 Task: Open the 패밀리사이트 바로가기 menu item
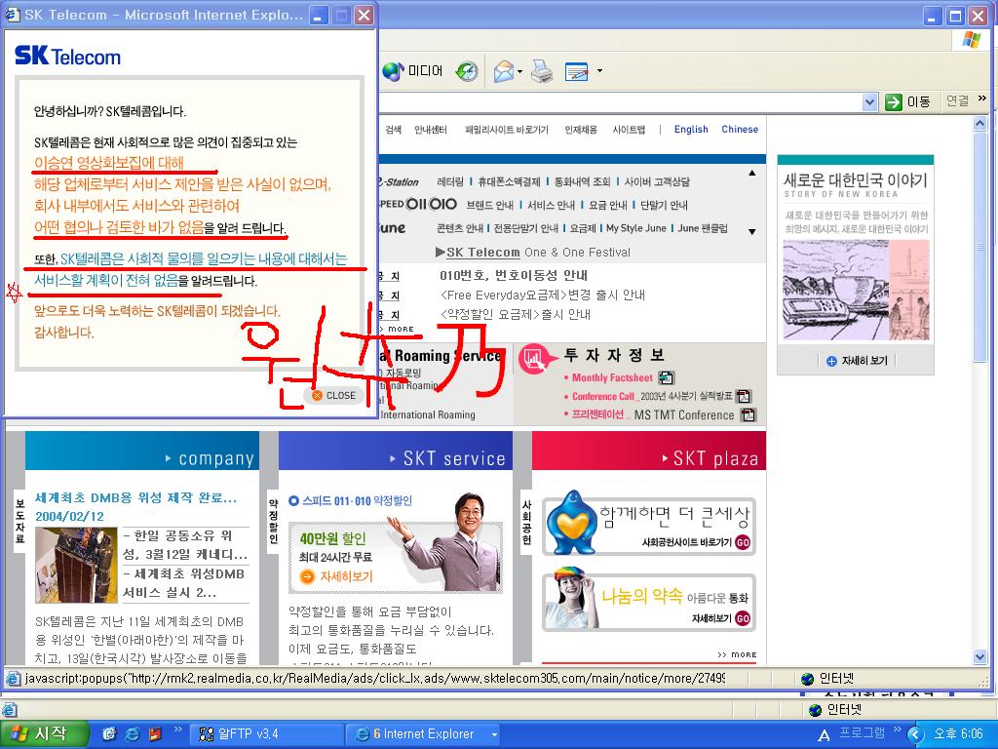[507, 130]
